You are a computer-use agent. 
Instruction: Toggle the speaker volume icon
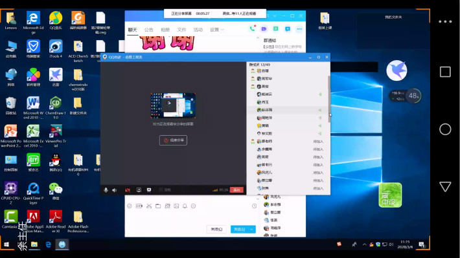115,190
